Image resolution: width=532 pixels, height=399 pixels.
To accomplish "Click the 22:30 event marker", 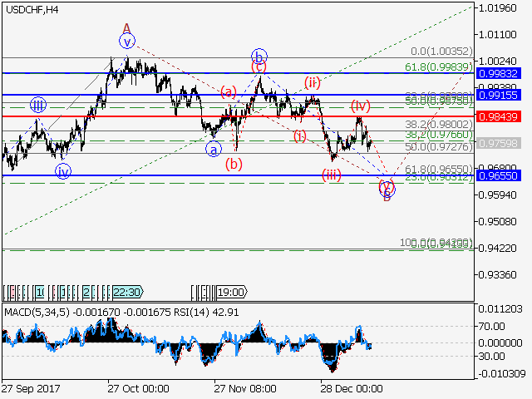I will pyautogui.click(x=127, y=292).
